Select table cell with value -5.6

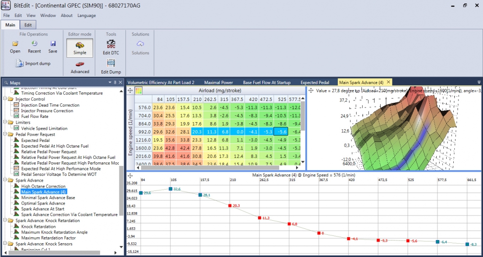[280, 131]
